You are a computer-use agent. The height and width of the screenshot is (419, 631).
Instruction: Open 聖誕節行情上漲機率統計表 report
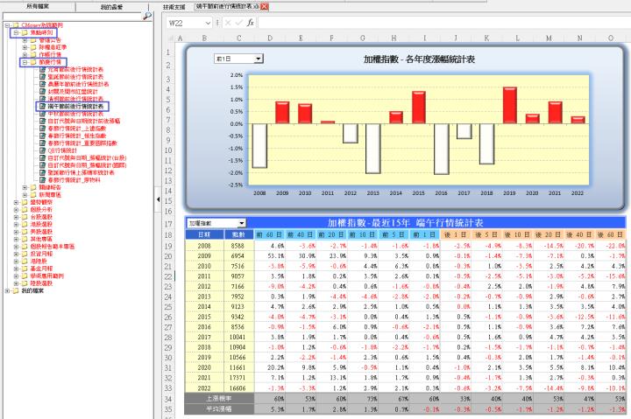coord(81,172)
